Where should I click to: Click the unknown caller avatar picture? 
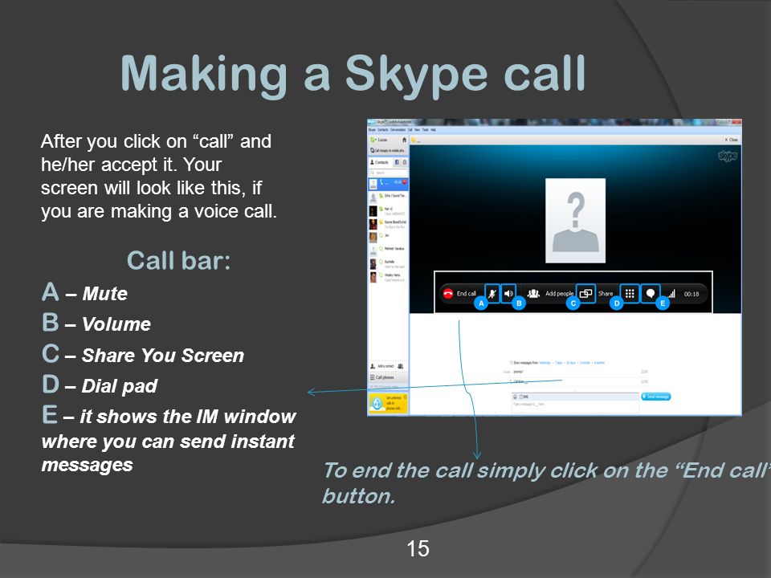(575, 220)
